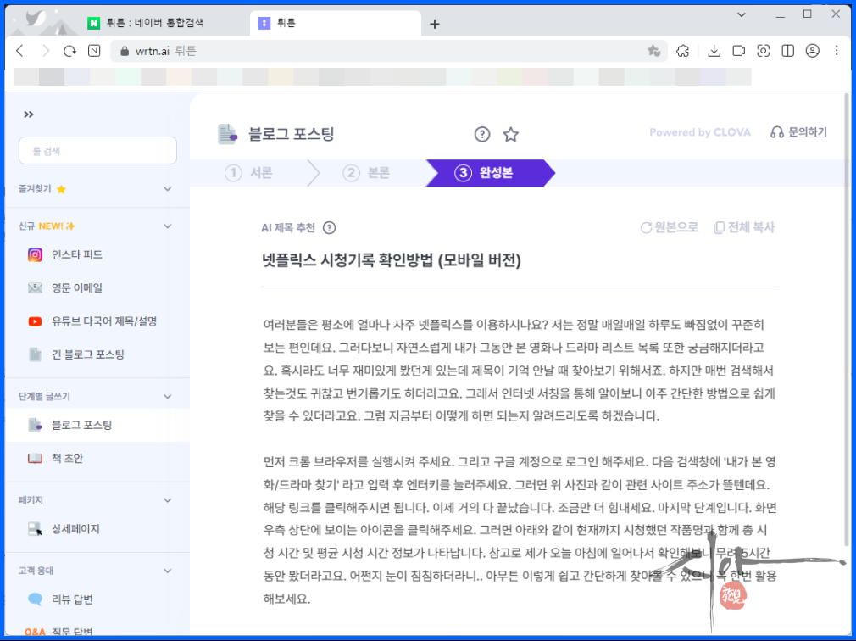Click the video capture toolbar icon
Image resolution: width=856 pixels, height=641 pixels.
[739, 51]
